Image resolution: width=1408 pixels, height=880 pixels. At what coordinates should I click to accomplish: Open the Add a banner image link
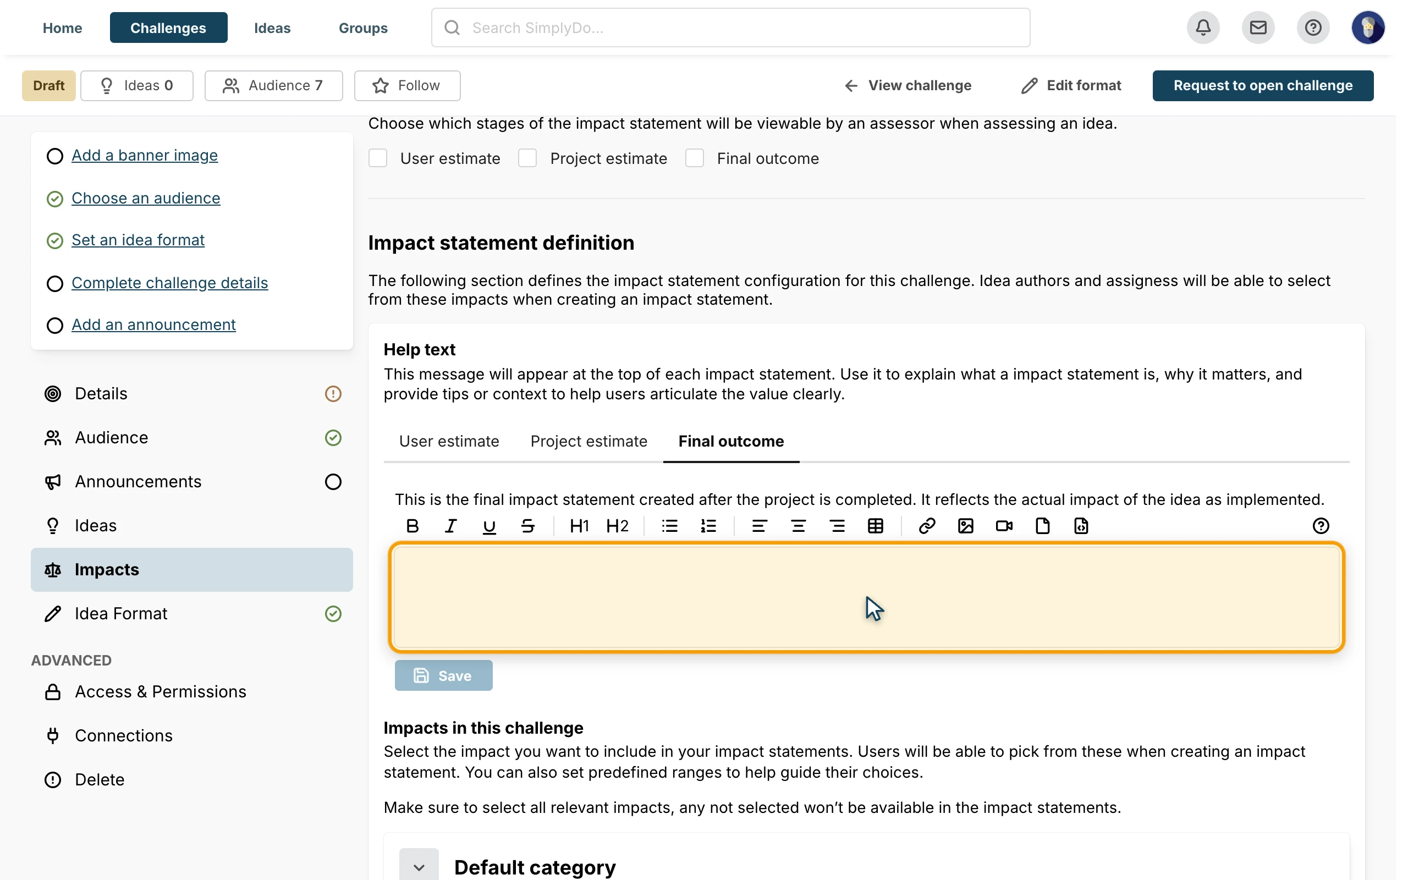pyautogui.click(x=145, y=156)
